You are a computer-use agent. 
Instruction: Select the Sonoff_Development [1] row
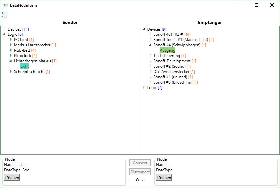175,61
